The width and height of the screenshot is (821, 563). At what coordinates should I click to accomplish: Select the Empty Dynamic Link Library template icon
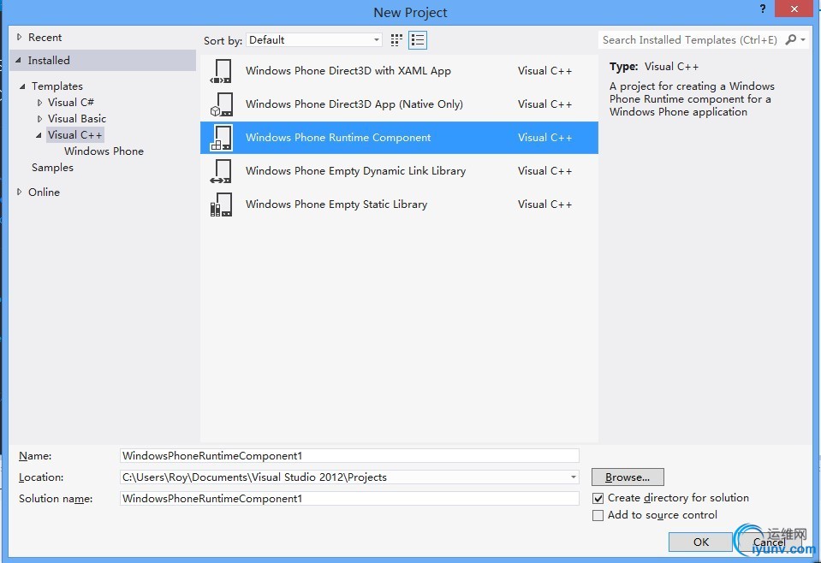pos(221,171)
